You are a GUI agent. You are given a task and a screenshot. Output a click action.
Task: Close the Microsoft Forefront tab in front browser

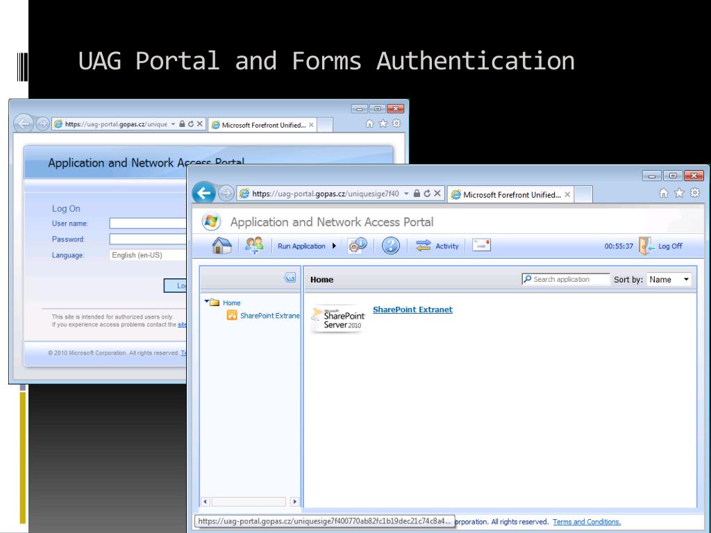[567, 195]
